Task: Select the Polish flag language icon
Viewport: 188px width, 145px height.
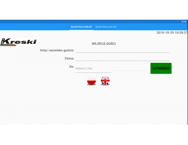Action: tap(92, 81)
